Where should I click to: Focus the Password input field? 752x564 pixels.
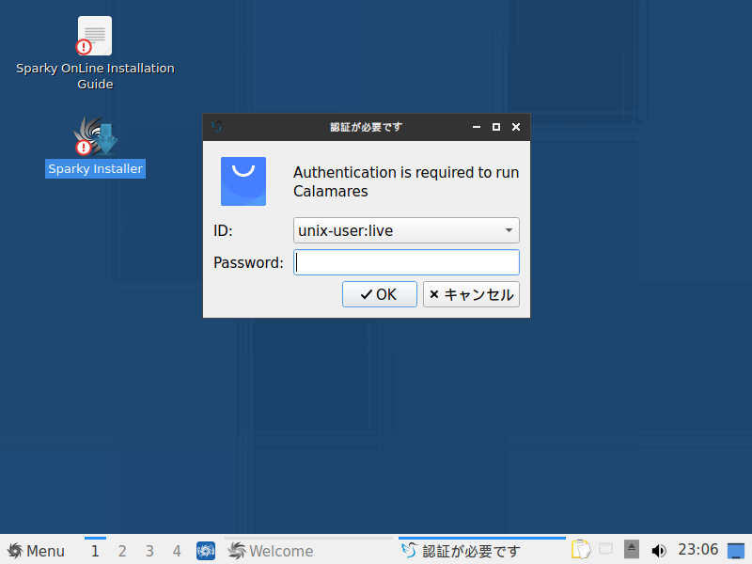tap(406, 262)
